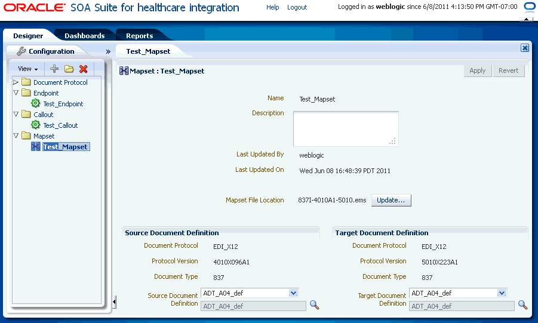Open the Target Document Definition dropdown

(x=502, y=293)
